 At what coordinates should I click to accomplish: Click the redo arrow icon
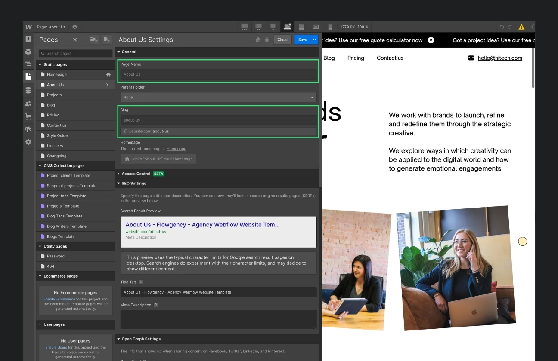(x=510, y=27)
